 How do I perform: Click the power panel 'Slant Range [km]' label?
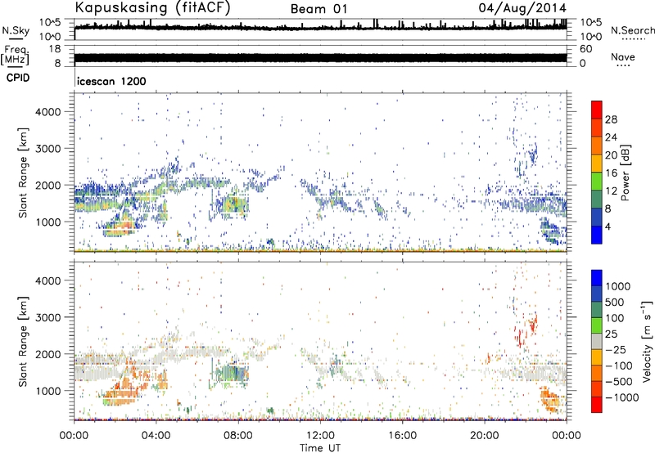(23, 173)
